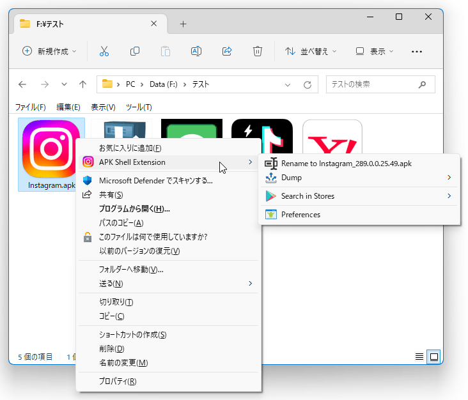This screenshot has width=468, height=400.
Task: Refresh the current folder view
Action: tap(308, 85)
